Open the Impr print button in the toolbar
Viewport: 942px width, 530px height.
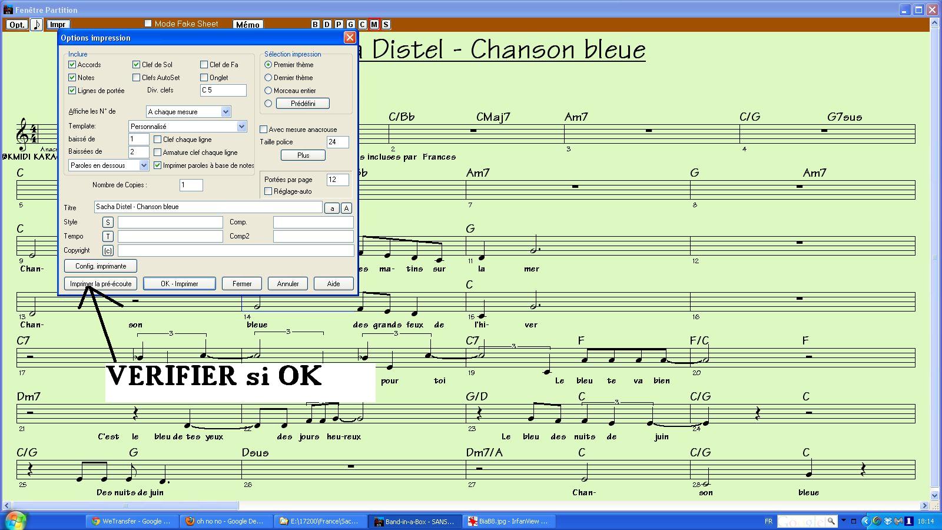click(x=58, y=24)
